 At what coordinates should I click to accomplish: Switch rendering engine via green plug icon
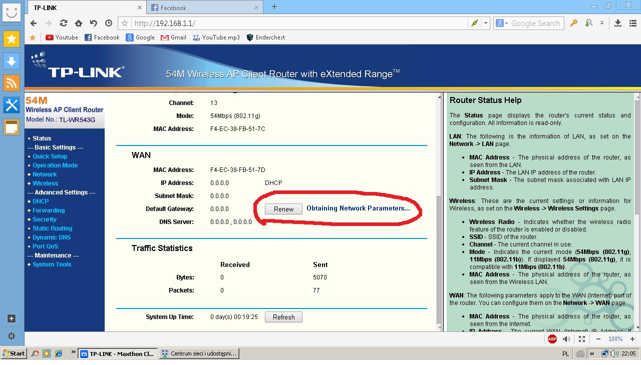pyautogui.click(x=474, y=23)
